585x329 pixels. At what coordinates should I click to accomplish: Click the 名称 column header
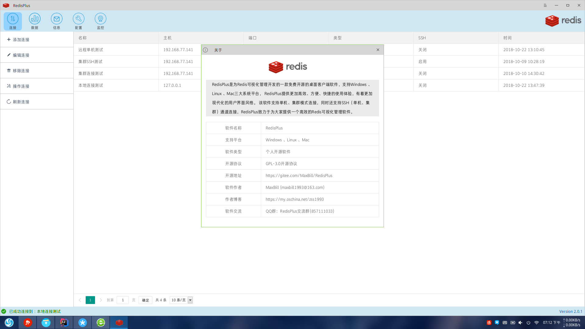click(x=116, y=38)
